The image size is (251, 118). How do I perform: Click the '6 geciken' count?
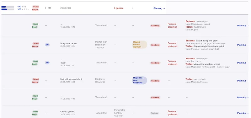tap(119, 8)
